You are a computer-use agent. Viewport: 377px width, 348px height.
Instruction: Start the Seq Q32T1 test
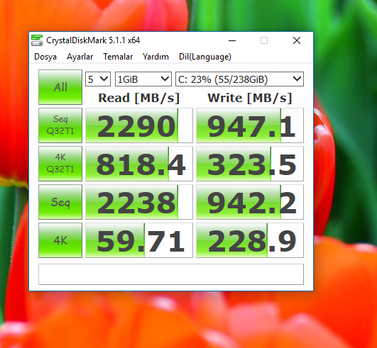[x=60, y=125]
